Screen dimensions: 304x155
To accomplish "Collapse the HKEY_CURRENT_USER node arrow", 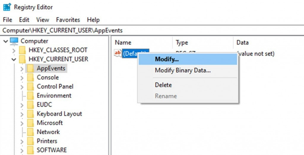I will click(14, 59).
